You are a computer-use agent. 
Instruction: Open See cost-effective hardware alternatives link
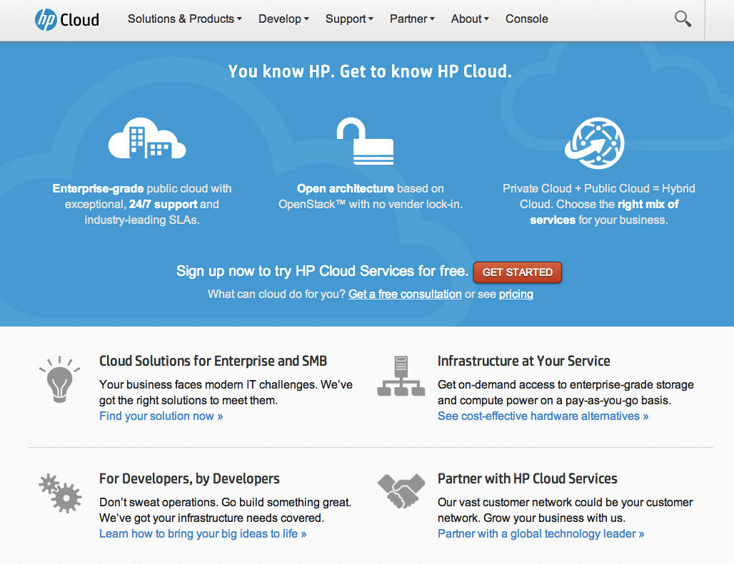tap(543, 416)
